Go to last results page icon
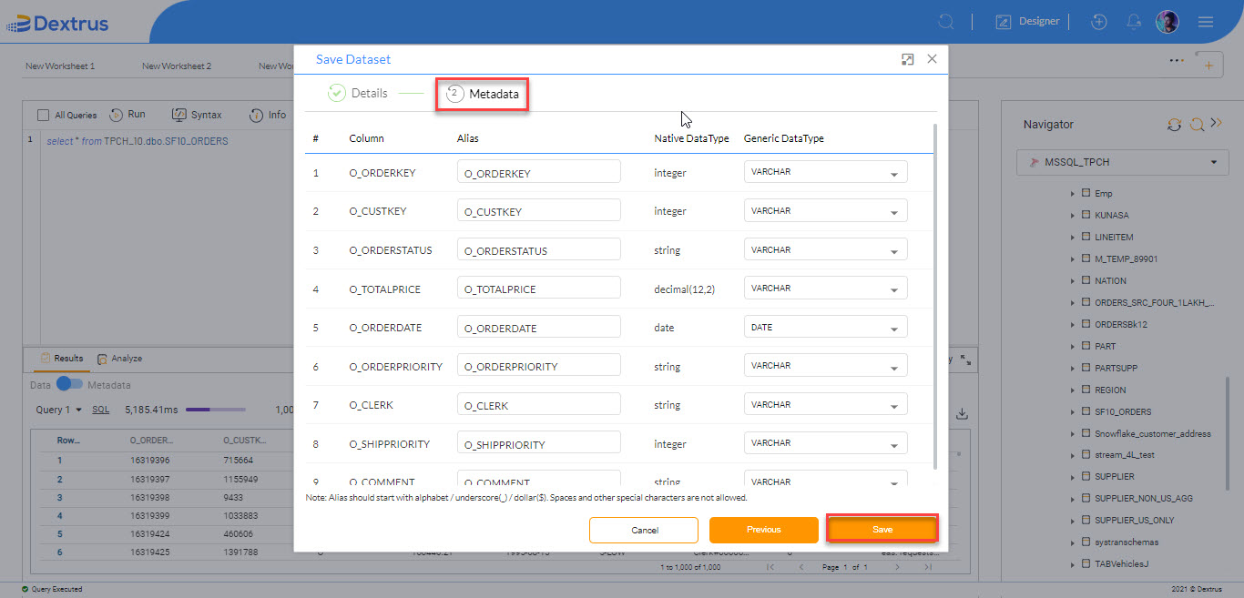1244x598 pixels. click(928, 567)
